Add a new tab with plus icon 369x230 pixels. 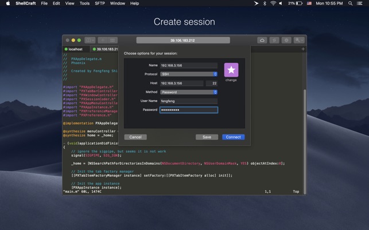click(303, 49)
